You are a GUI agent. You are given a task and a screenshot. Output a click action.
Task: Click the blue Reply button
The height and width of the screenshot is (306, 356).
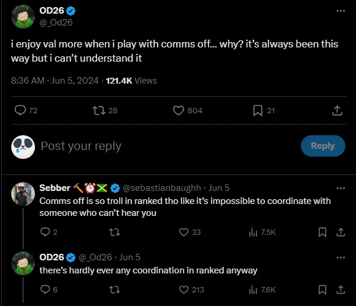pos(323,146)
